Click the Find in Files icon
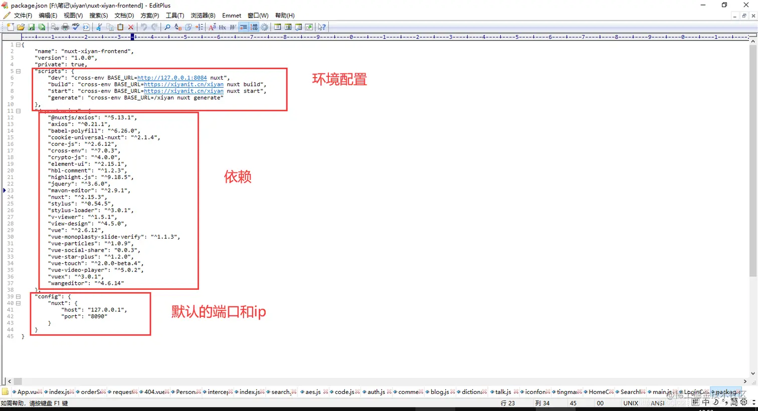 point(188,27)
